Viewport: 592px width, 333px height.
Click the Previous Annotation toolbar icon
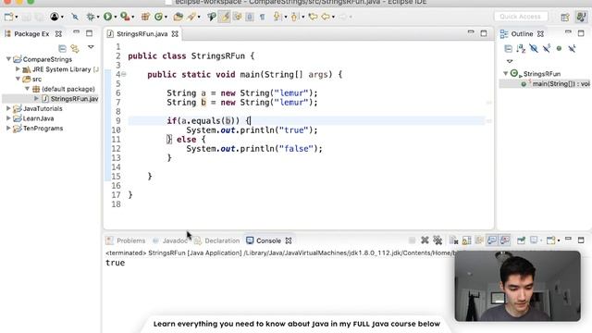[x=295, y=17]
